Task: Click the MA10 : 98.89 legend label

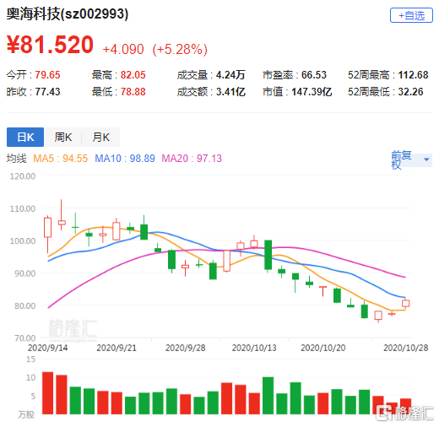Action: (x=125, y=159)
